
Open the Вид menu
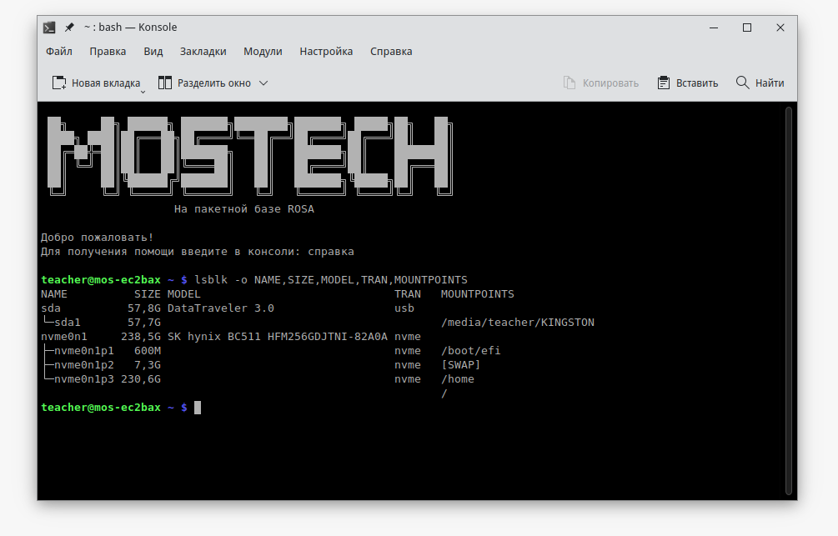tap(153, 52)
